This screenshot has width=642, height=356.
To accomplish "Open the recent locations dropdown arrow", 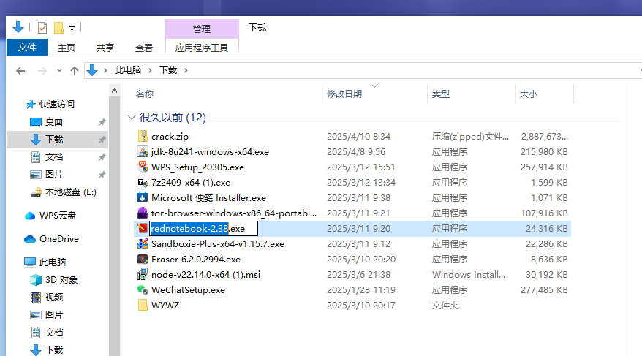I will click(x=59, y=70).
